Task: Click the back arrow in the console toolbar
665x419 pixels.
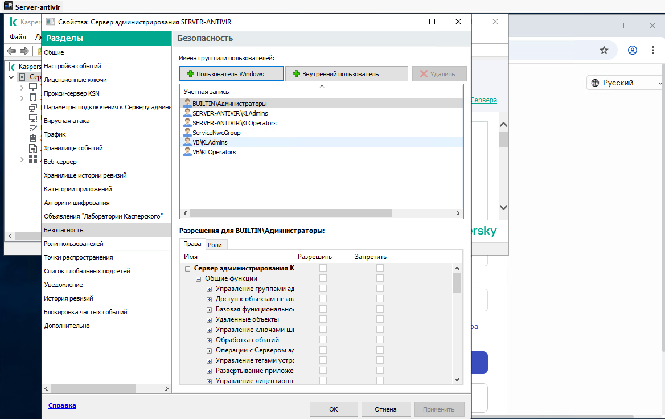Action: pos(11,51)
